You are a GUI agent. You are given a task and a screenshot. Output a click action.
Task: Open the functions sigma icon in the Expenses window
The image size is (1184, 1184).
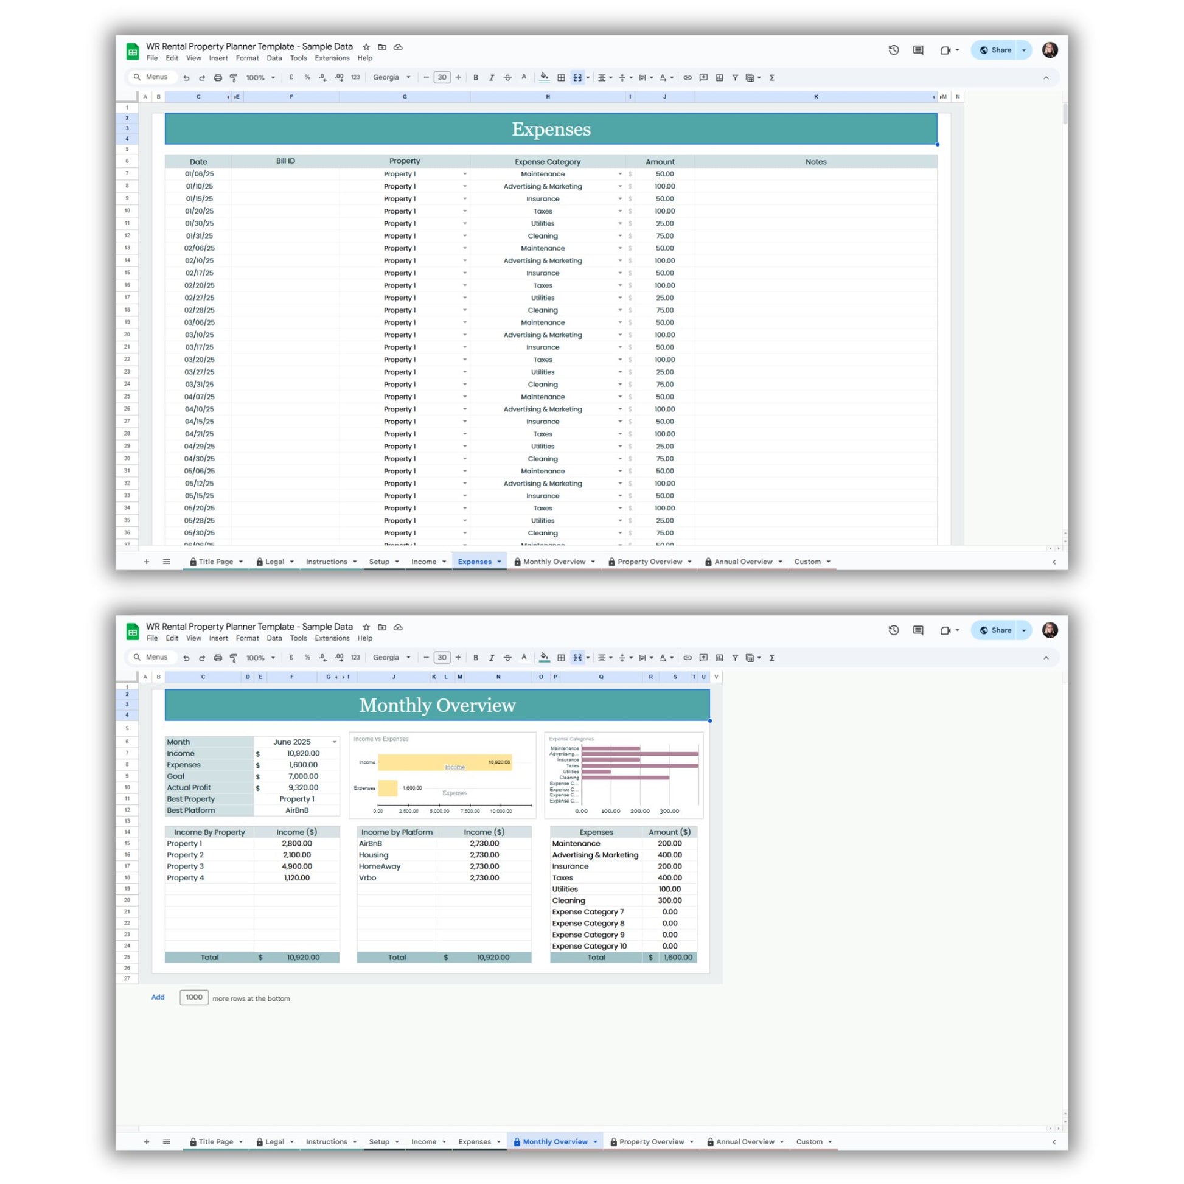pyautogui.click(x=771, y=78)
